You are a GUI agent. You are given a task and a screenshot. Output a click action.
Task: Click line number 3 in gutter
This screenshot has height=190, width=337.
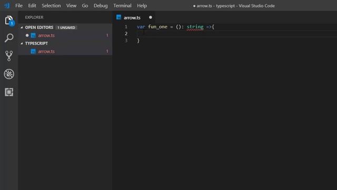[x=126, y=41]
